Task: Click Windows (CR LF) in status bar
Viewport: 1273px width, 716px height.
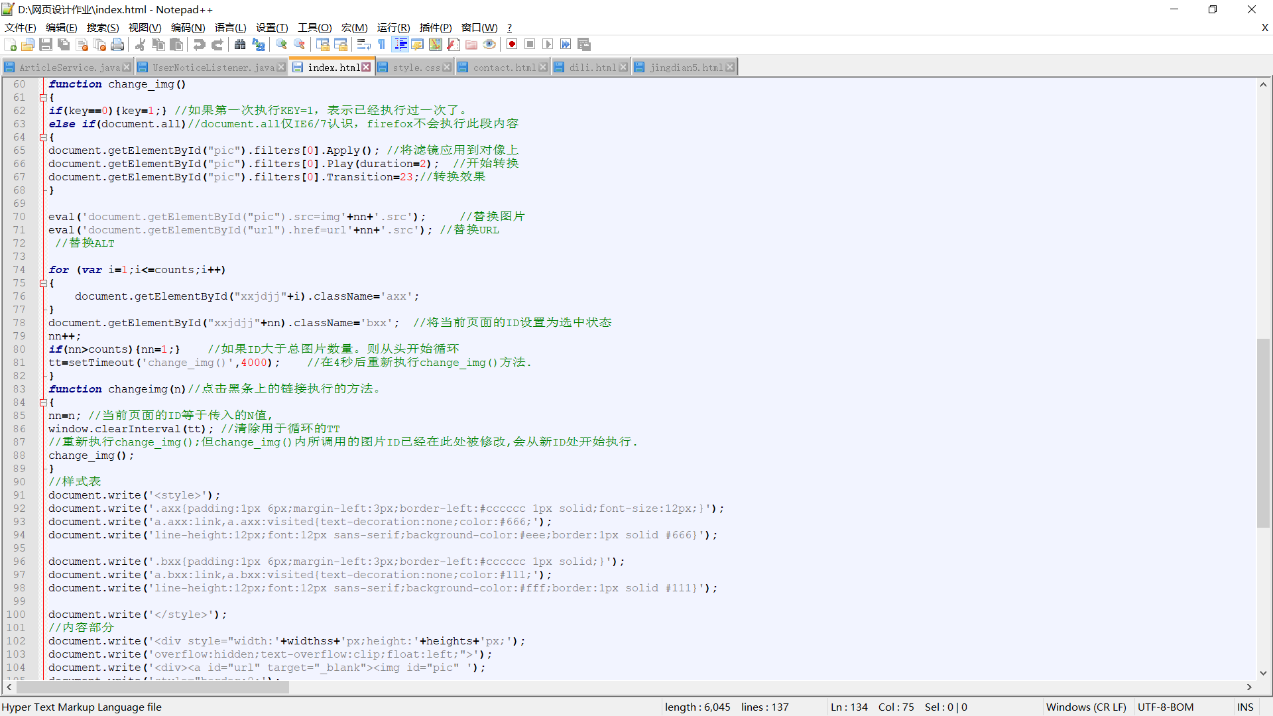Action: 1086,707
